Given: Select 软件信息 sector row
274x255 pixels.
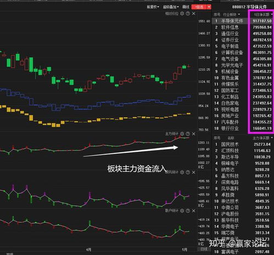Looking at the screenshot, I should 243,27.
